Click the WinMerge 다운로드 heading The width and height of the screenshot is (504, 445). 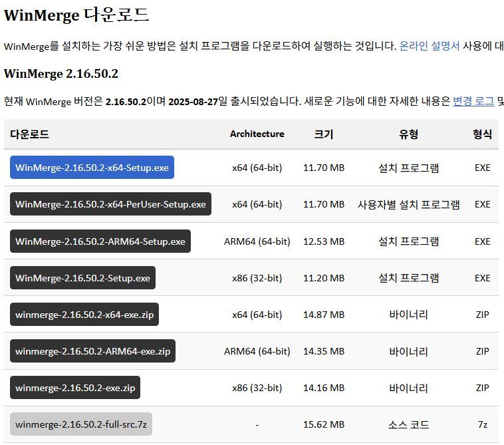(76, 15)
